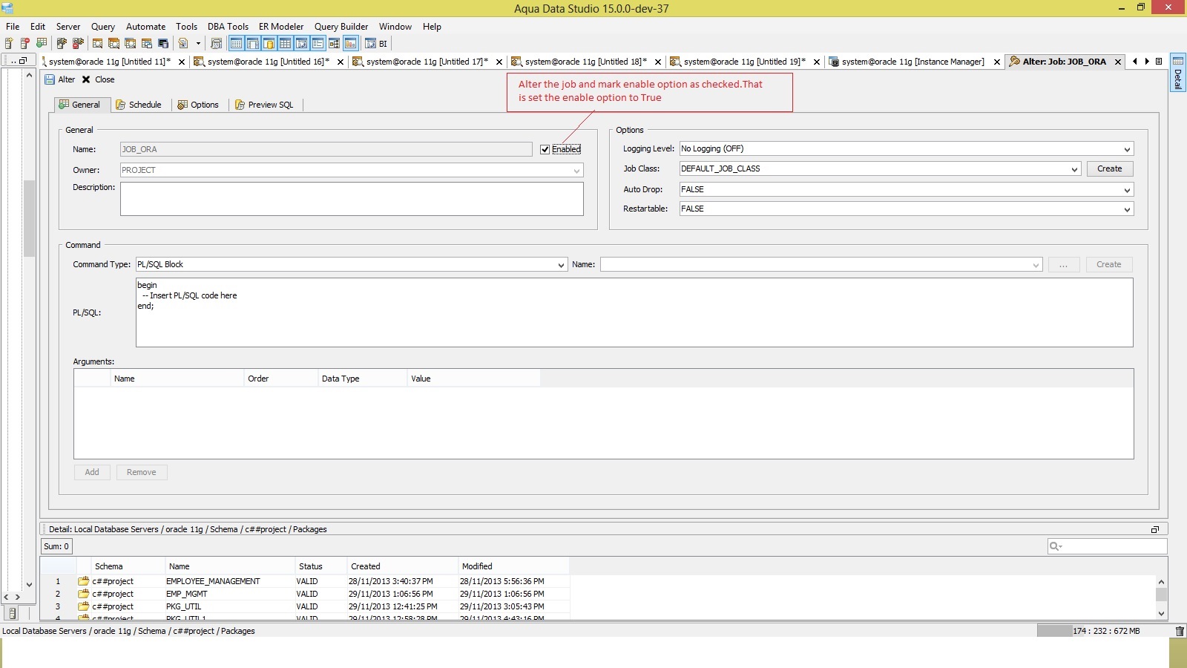Toggle the bar chart view icon
The image size is (1187, 668).
click(x=351, y=44)
